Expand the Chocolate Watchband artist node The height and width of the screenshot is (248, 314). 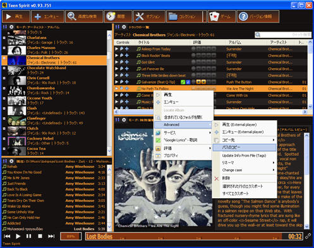click(x=4, y=68)
